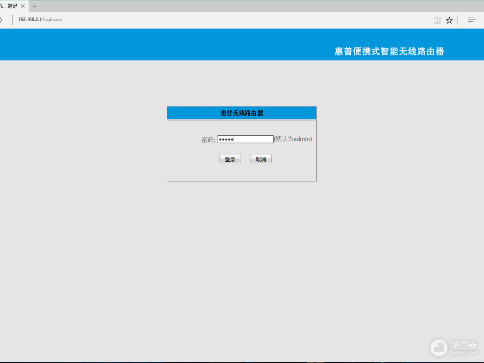Open the browser hub menu icon
Screen dimensions: 484x363
472,20
